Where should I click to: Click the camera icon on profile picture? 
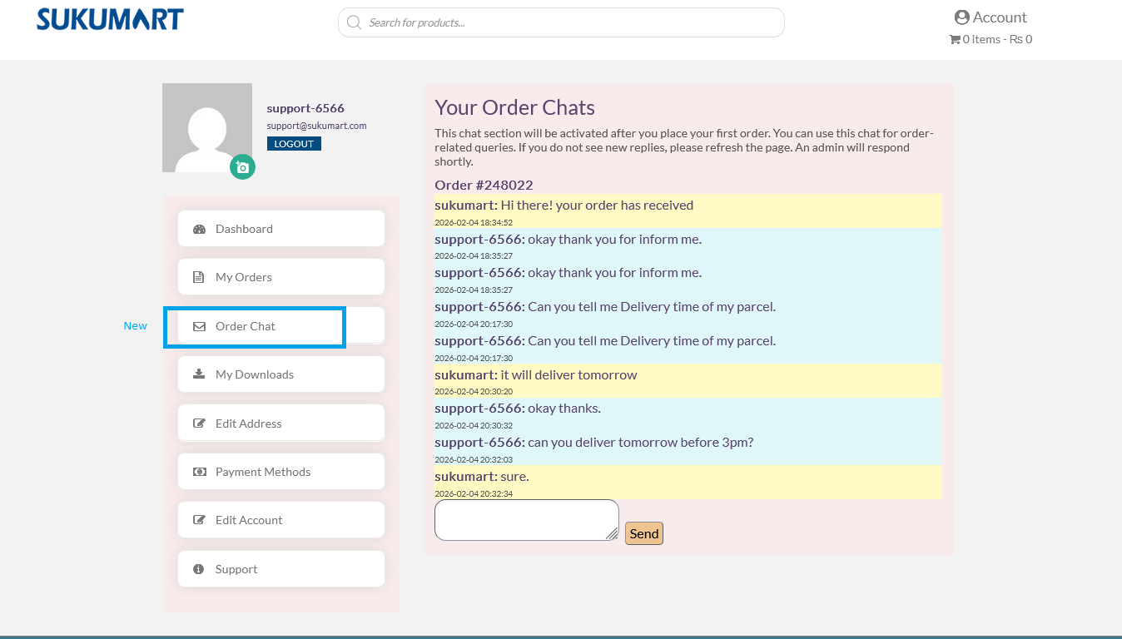tap(242, 167)
